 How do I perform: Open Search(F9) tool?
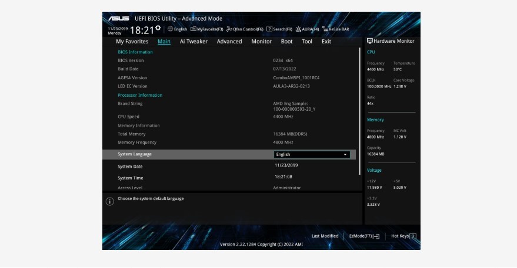pos(279,29)
